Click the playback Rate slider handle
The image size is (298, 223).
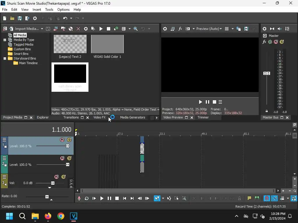tap(47, 197)
